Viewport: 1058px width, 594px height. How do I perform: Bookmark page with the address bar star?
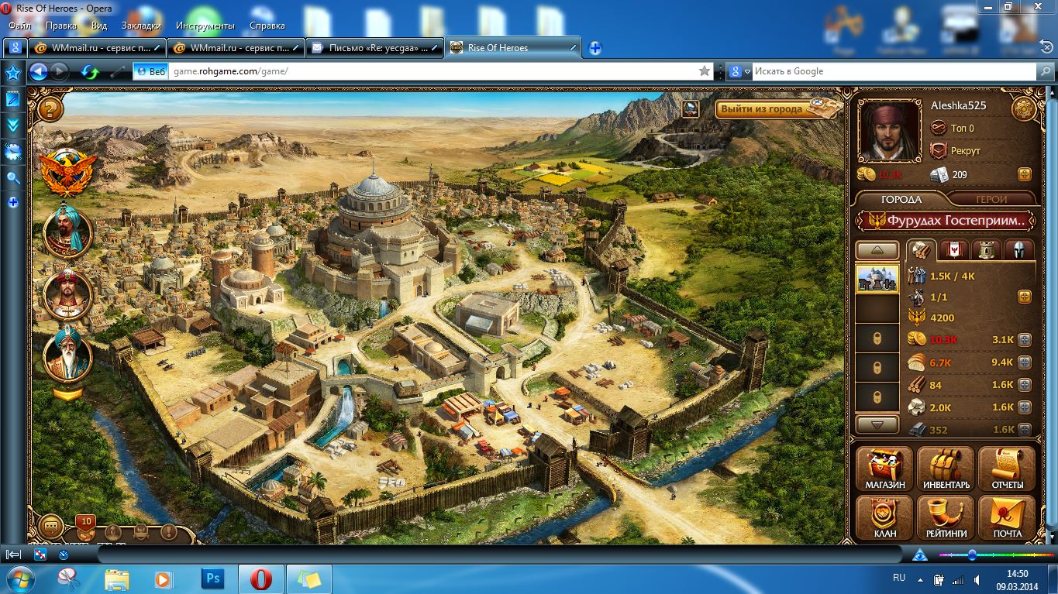point(705,71)
